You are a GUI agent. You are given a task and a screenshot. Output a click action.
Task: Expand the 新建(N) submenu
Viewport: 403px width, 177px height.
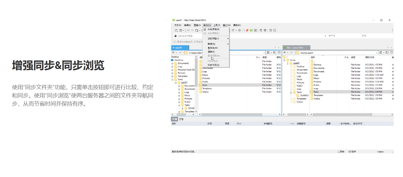[x=216, y=44]
